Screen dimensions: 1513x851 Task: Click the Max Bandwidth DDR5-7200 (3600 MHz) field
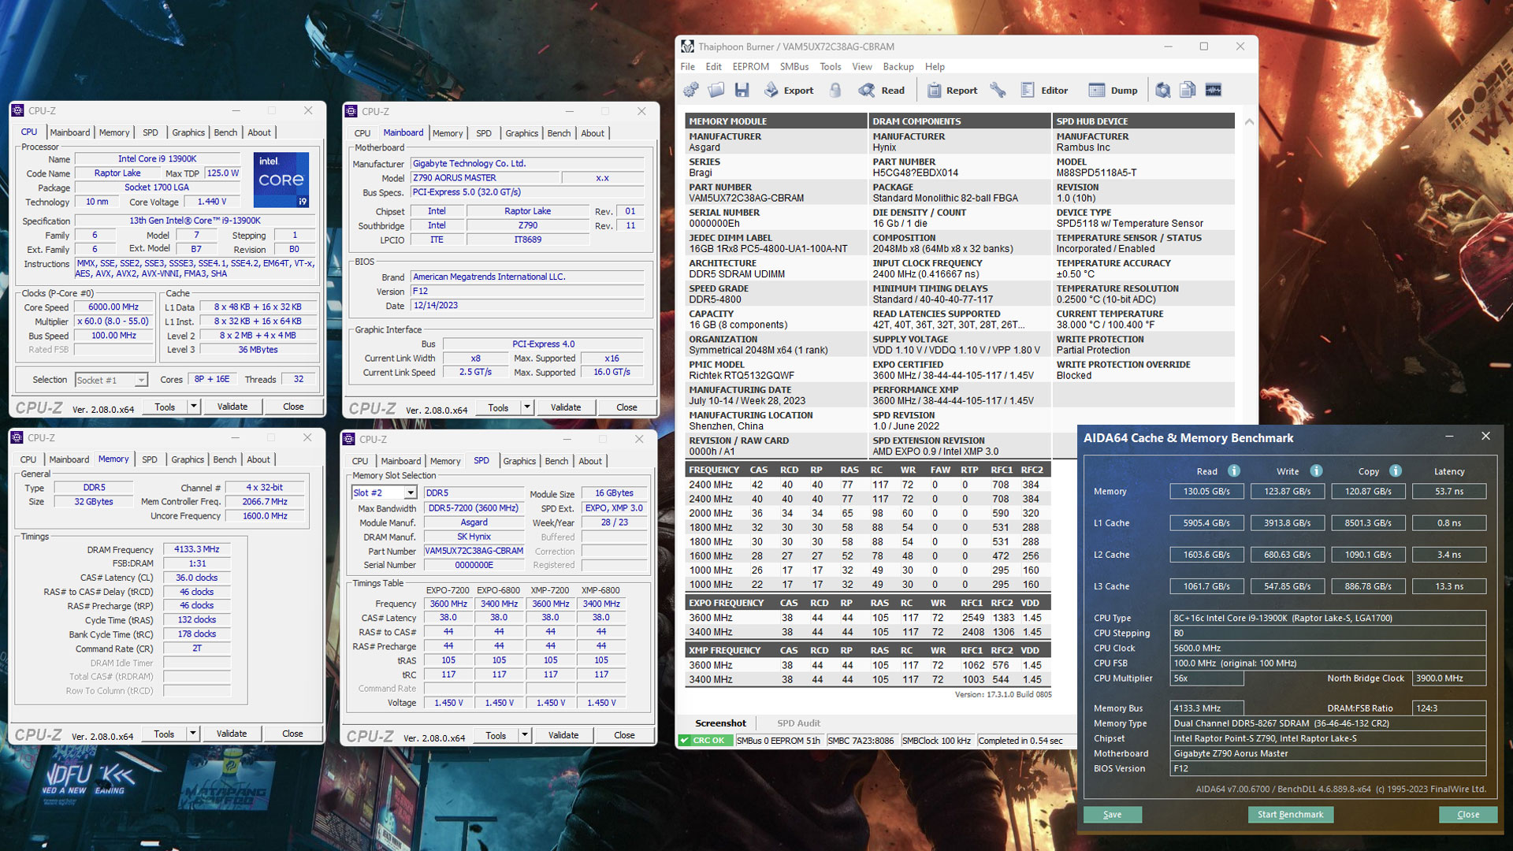[473, 508]
